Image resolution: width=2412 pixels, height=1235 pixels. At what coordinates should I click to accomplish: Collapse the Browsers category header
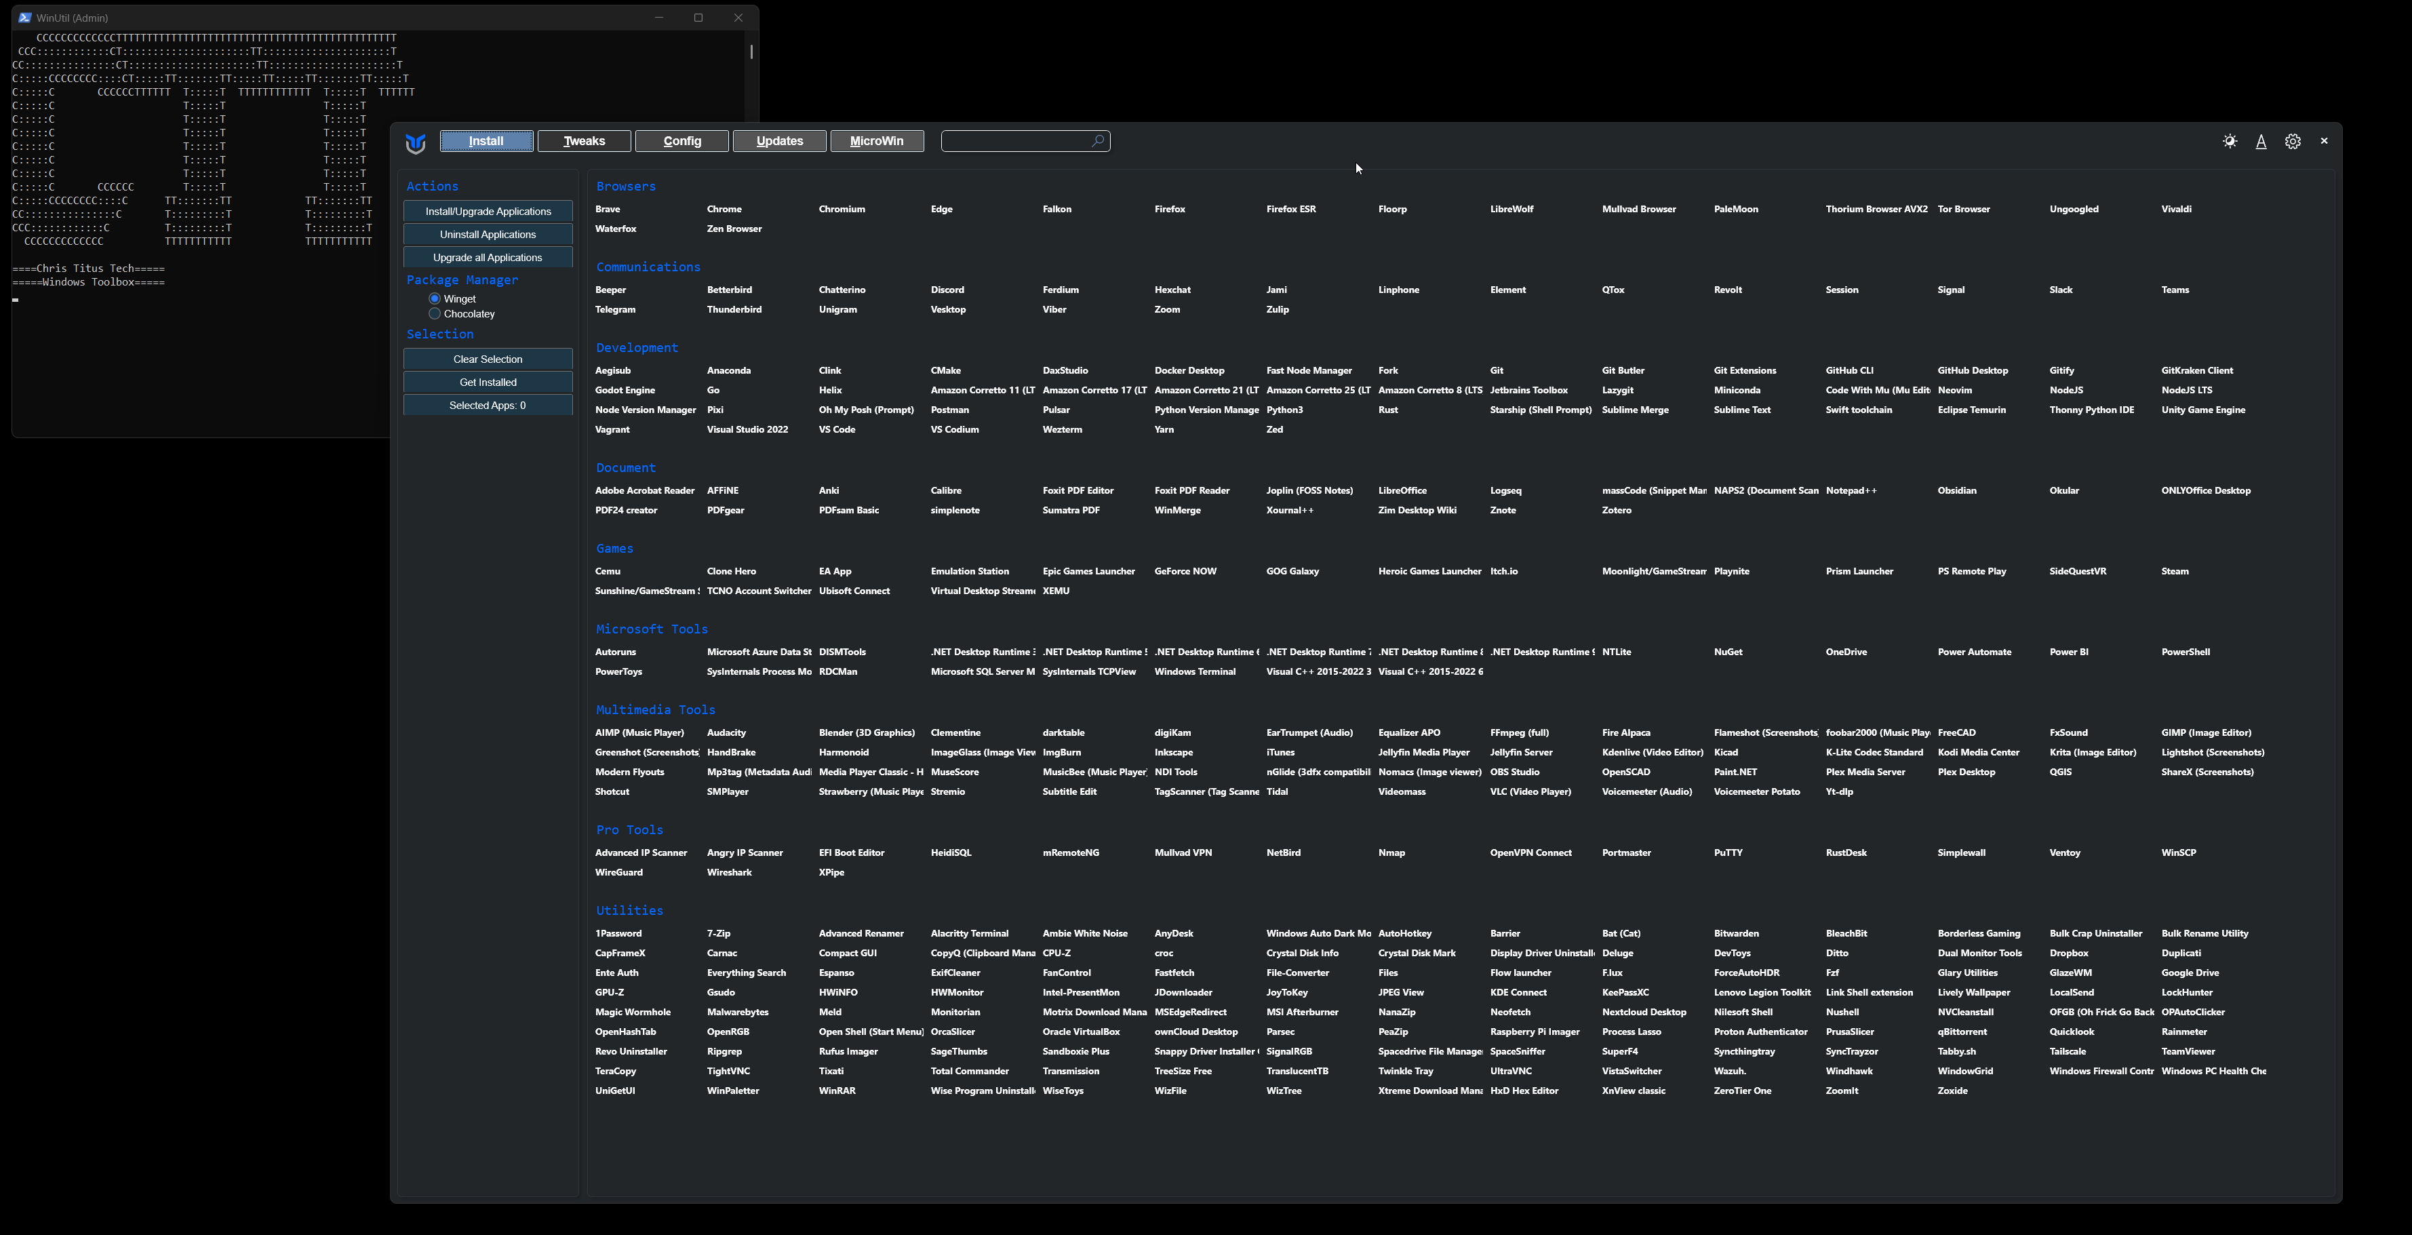(625, 187)
